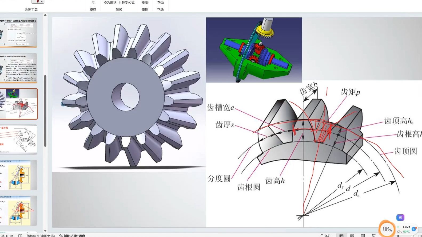Click the spell check icon in status bar

[20, 235]
